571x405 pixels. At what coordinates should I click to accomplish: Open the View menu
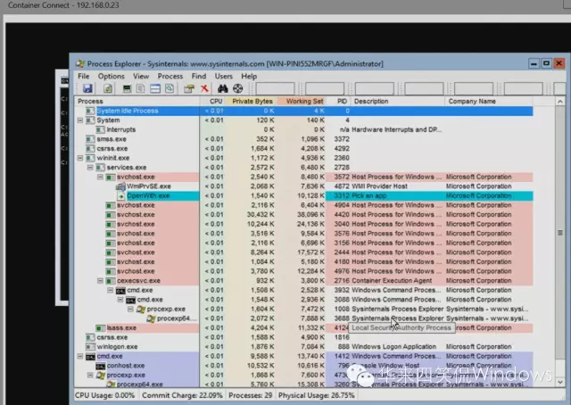point(141,76)
